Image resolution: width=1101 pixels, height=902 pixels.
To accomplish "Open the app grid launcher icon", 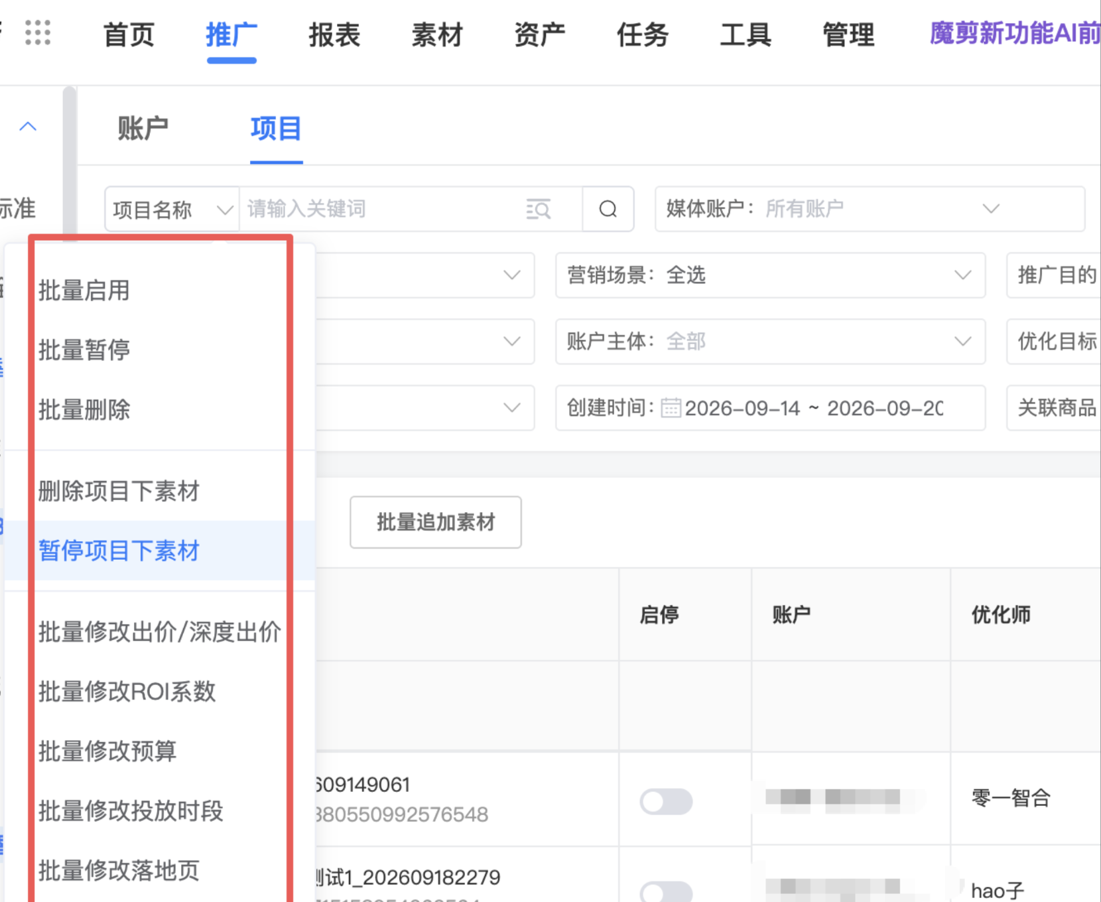I will (38, 32).
